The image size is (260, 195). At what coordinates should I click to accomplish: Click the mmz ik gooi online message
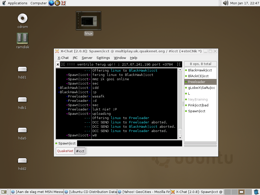(111, 79)
